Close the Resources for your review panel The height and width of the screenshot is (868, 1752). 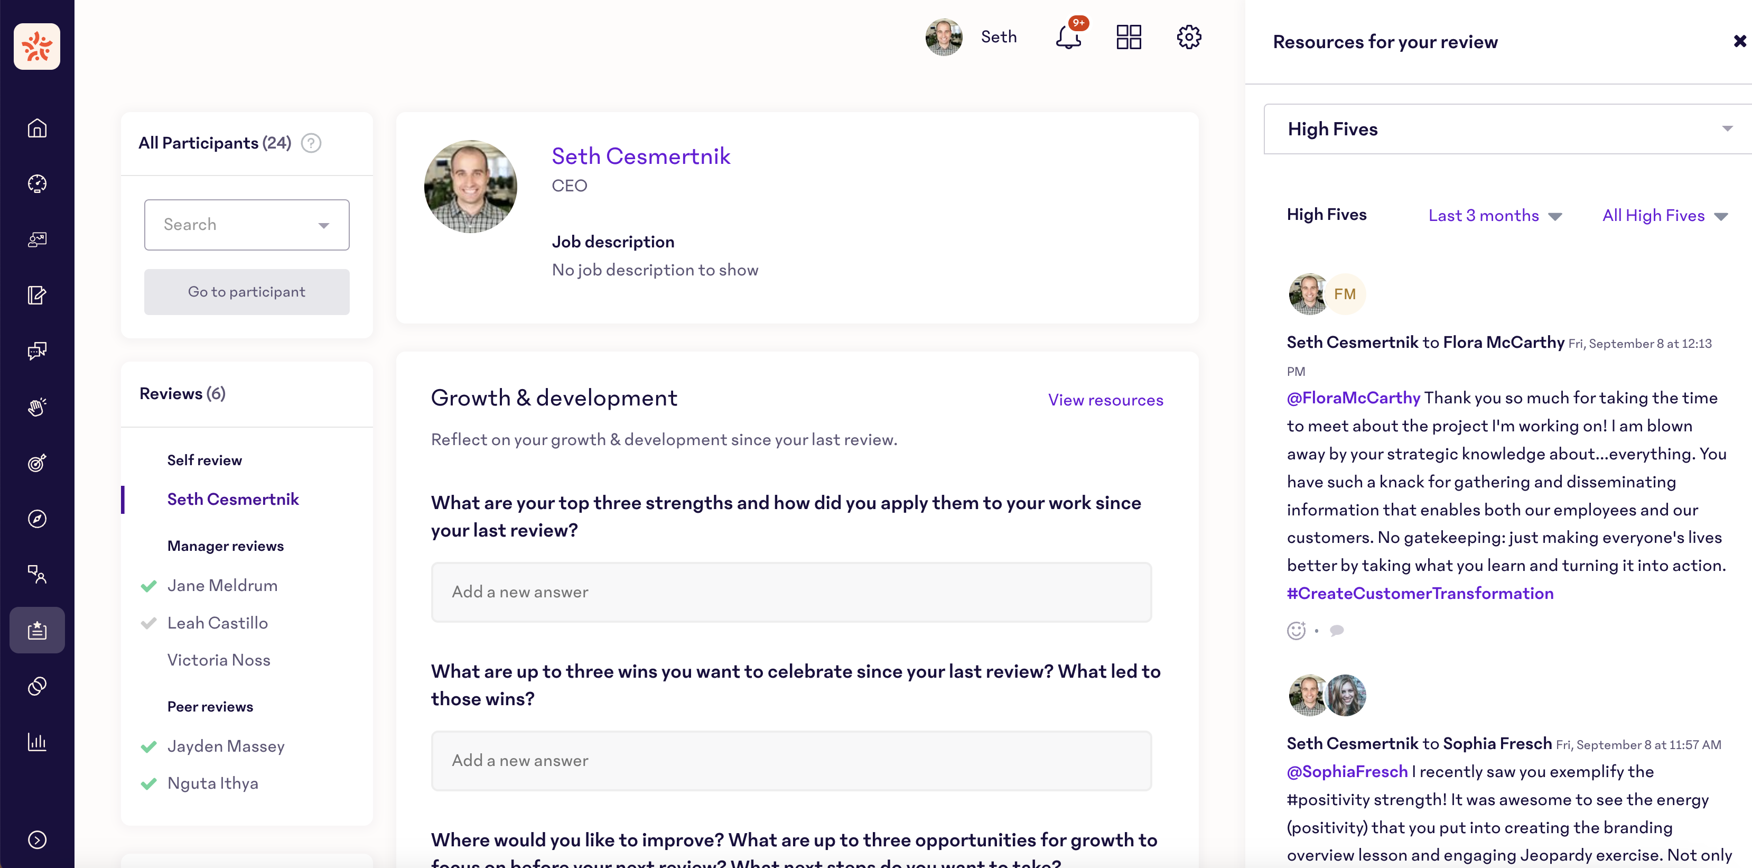(1739, 41)
